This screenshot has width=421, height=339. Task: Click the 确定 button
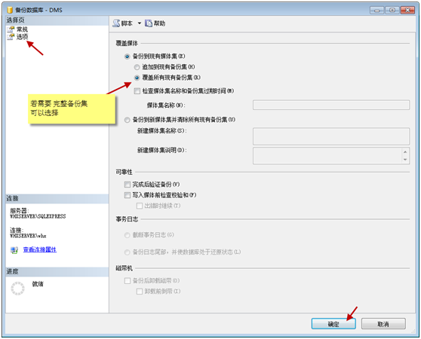click(333, 324)
